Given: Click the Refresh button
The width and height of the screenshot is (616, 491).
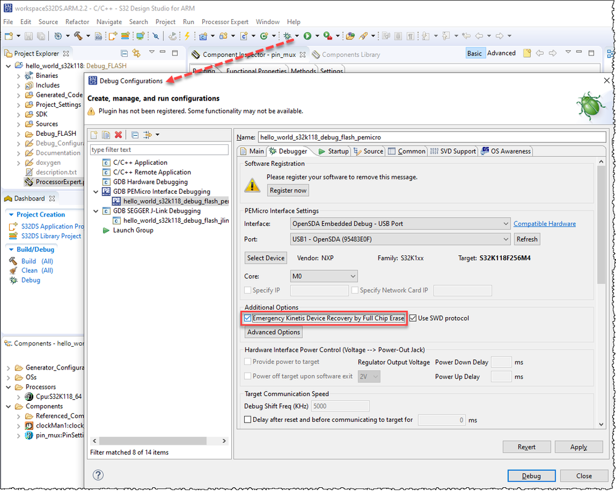Looking at the screenshot, I should [x=527, y=239].
